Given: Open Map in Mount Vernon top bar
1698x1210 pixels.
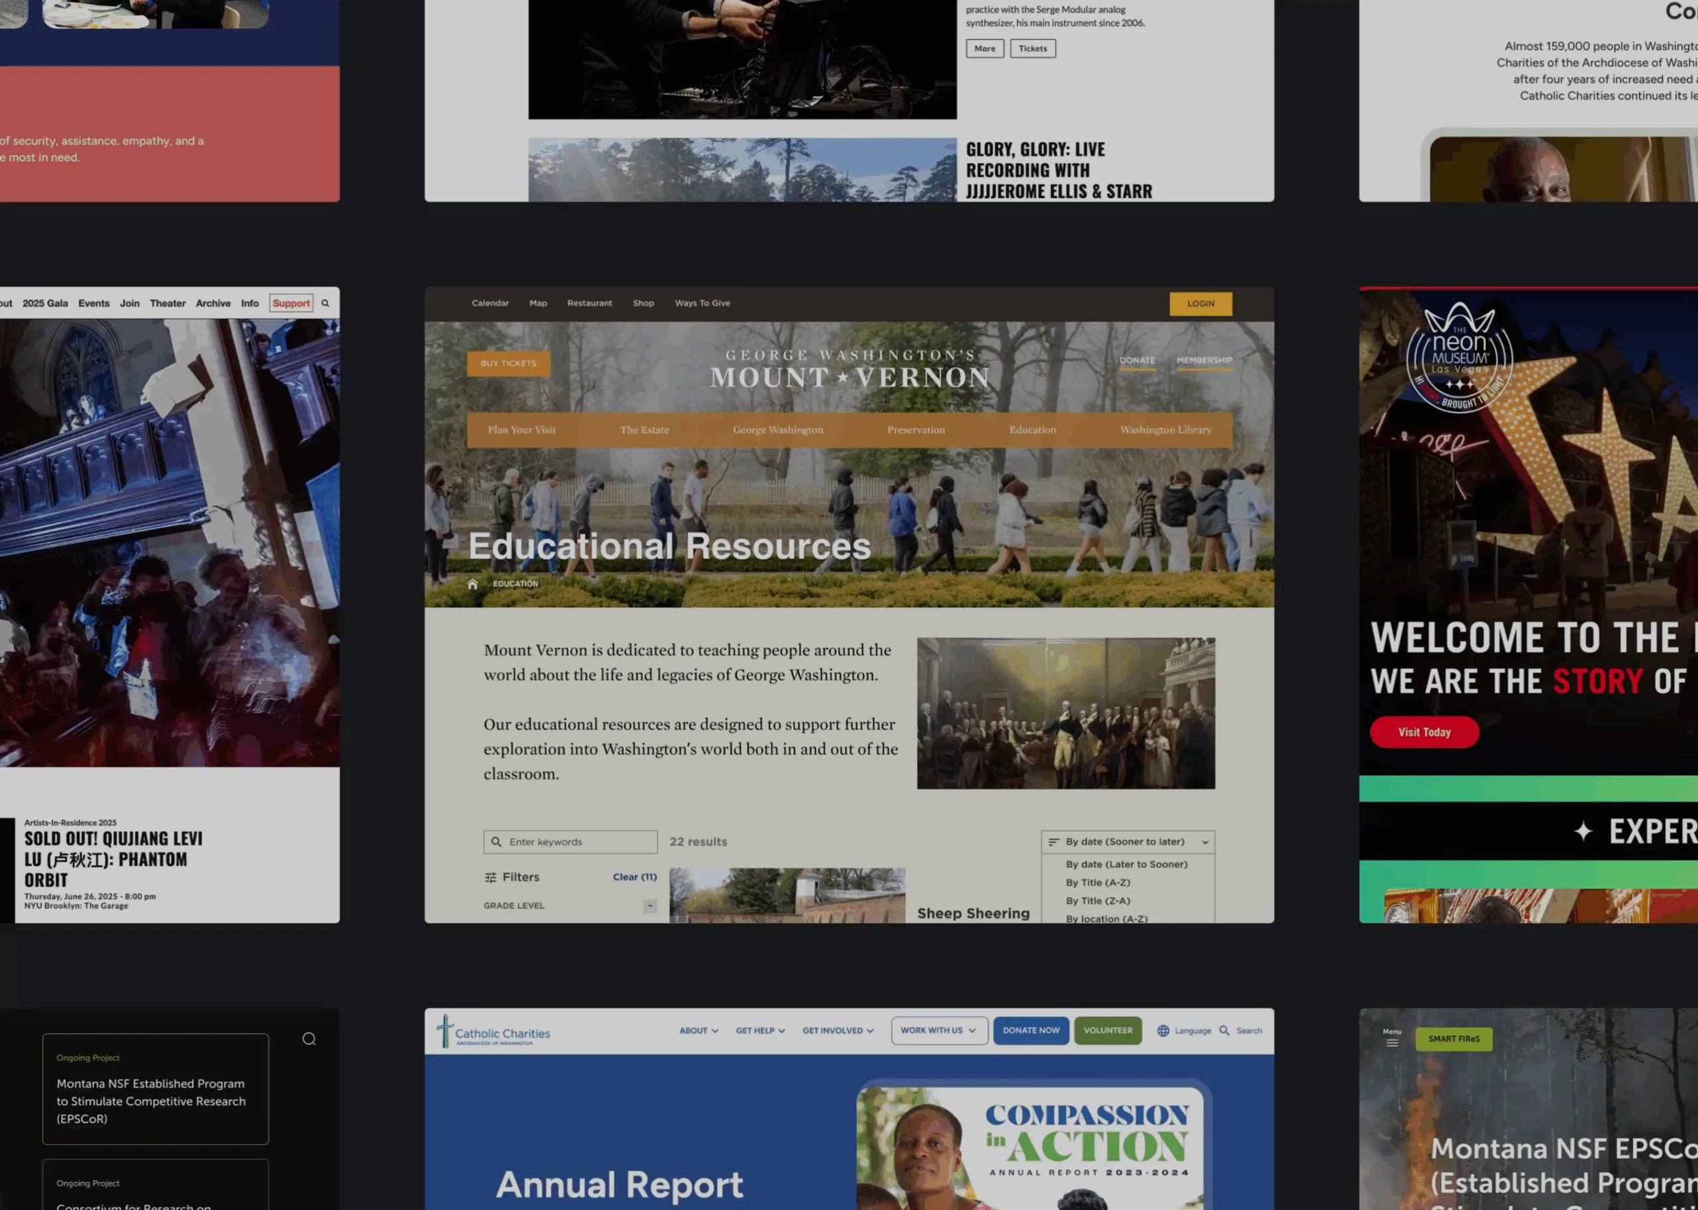Looking at the screenshot, I should [x=538, y=303].
